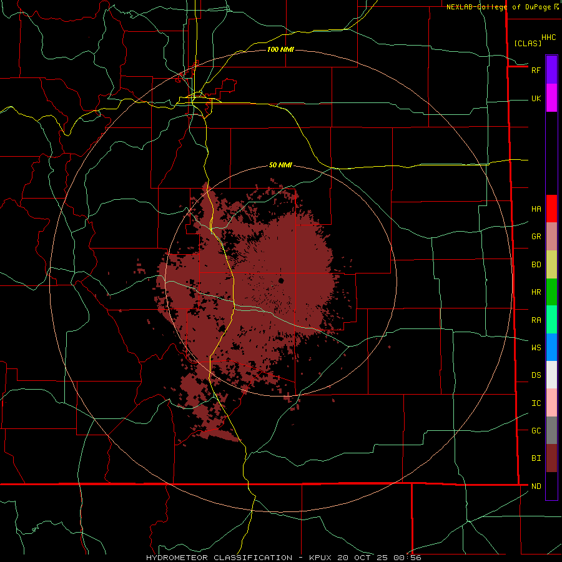
Task: Click the HYDROMETEOR CLASSIFICATION caption text
Action: (x=219, y=558)
